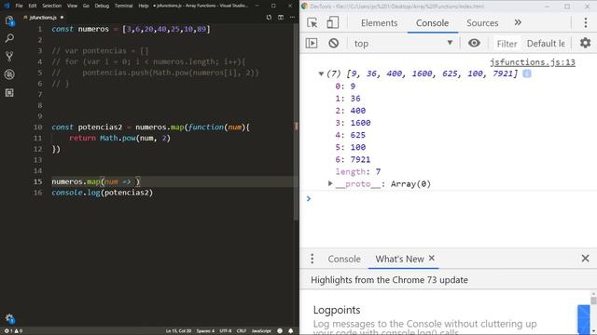Show the console sidebar

pos(312,43)
